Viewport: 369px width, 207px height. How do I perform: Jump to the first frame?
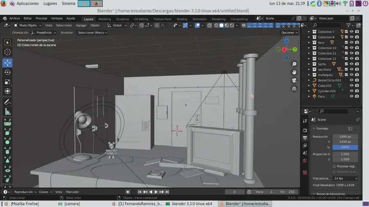pyautogui.click(x=139, y=192)
